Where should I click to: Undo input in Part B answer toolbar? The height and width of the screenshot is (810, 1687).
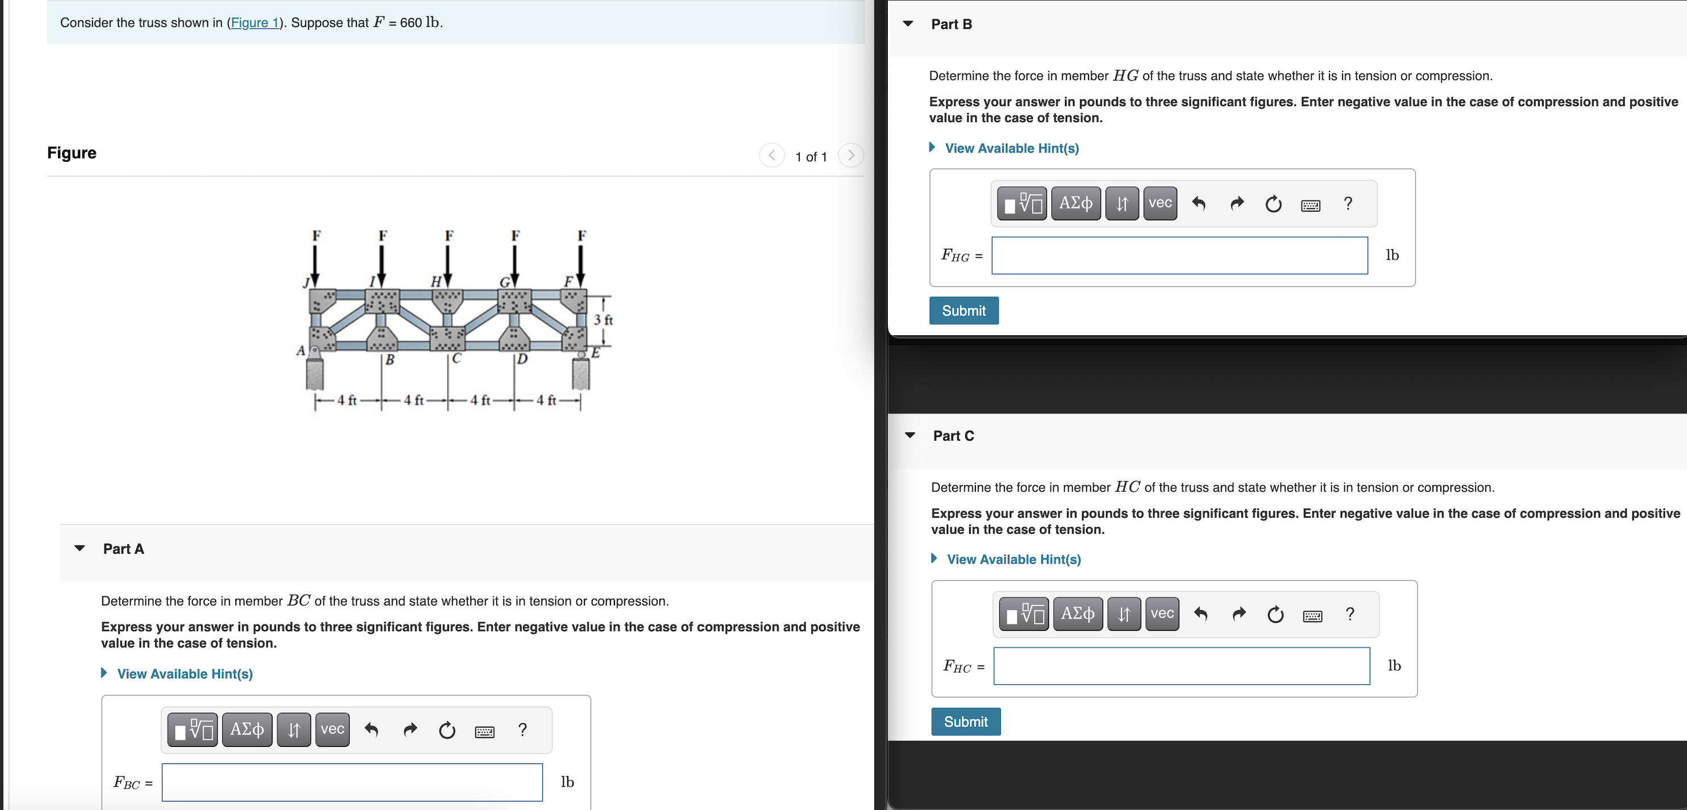1200,203
